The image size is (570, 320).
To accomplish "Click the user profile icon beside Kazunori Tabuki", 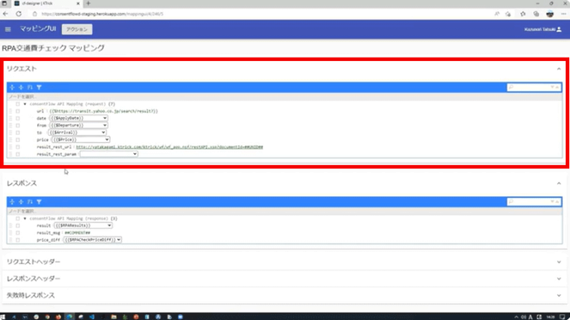I will click(x=559, y=29).
